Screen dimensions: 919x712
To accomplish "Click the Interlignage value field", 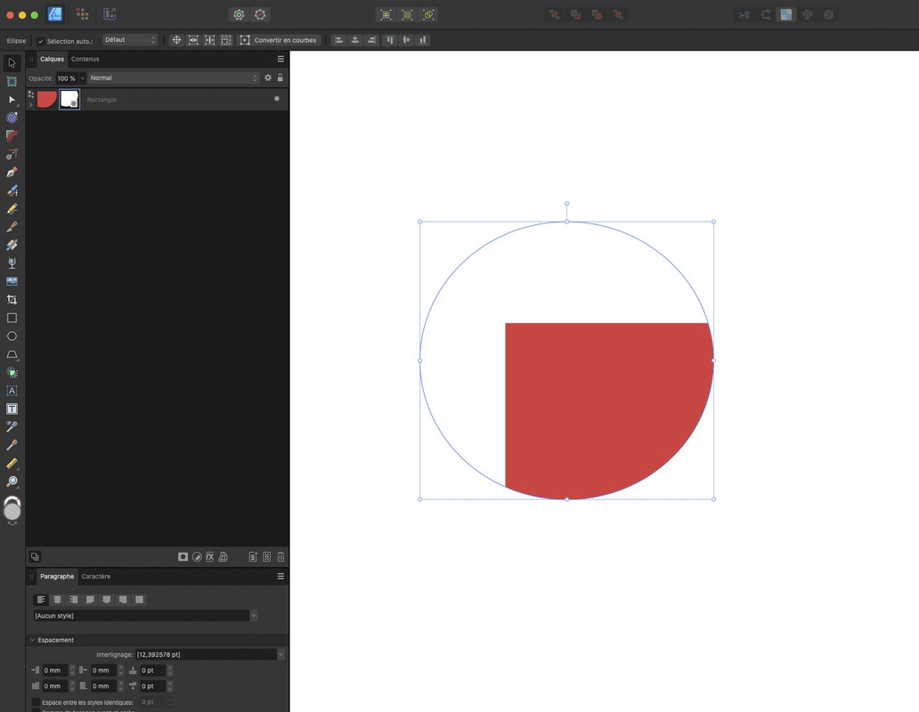I will tap(206, 655).
